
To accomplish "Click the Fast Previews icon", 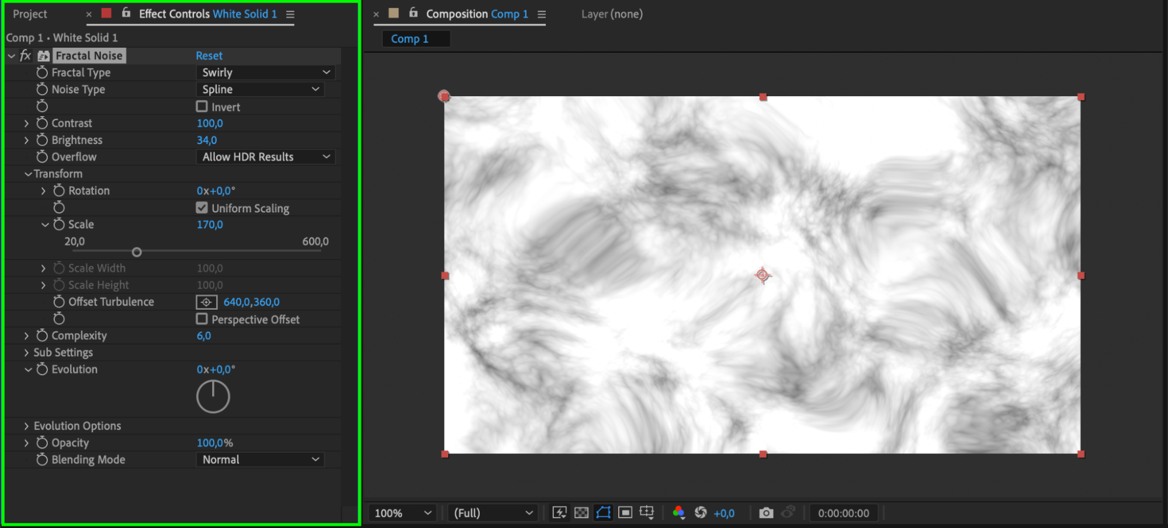I will [559, 513].
